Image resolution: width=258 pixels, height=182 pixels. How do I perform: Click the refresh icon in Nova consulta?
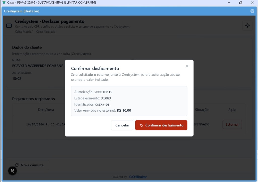tap(17, 165)
